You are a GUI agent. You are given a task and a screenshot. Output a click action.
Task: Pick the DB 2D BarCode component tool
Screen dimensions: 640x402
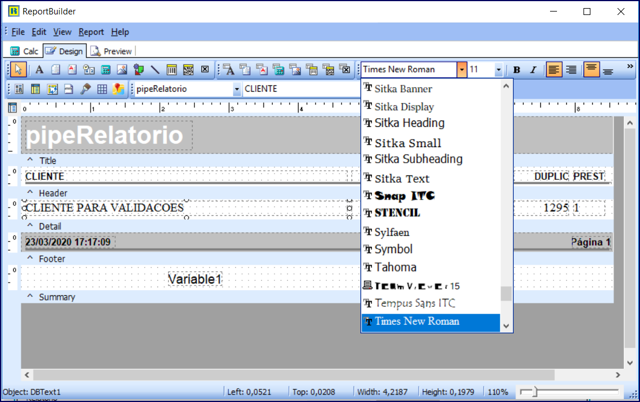329,69
